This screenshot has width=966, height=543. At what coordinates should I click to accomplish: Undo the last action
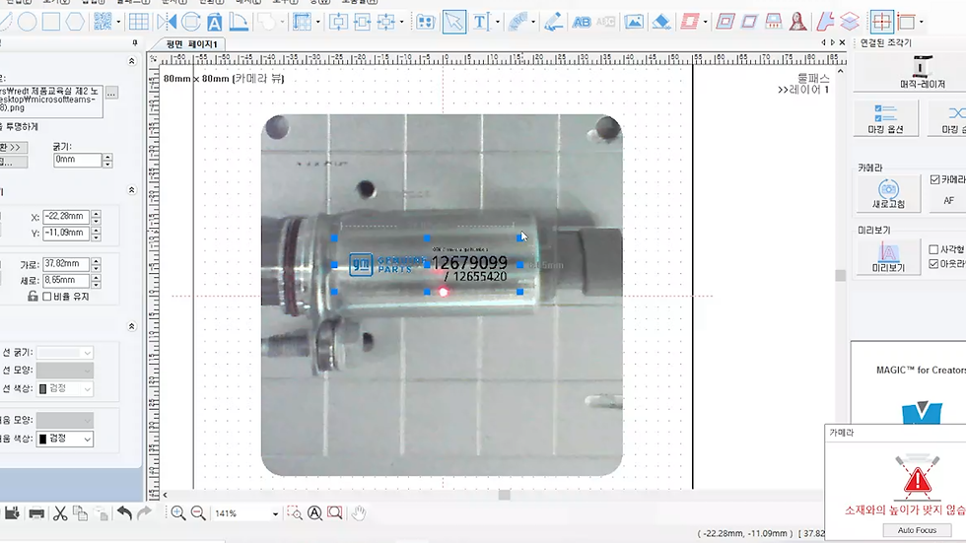124,512
